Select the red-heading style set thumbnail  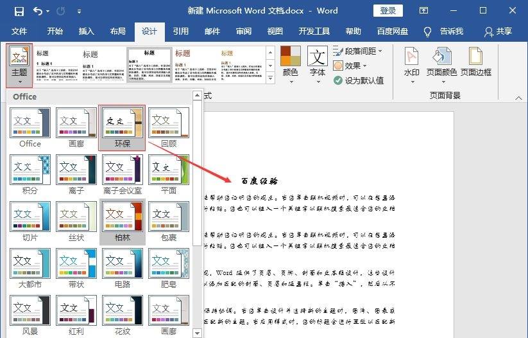196,65
